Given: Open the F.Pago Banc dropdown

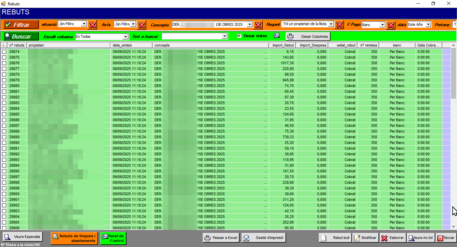Looking at the screenshot, I should click(382, 25).
